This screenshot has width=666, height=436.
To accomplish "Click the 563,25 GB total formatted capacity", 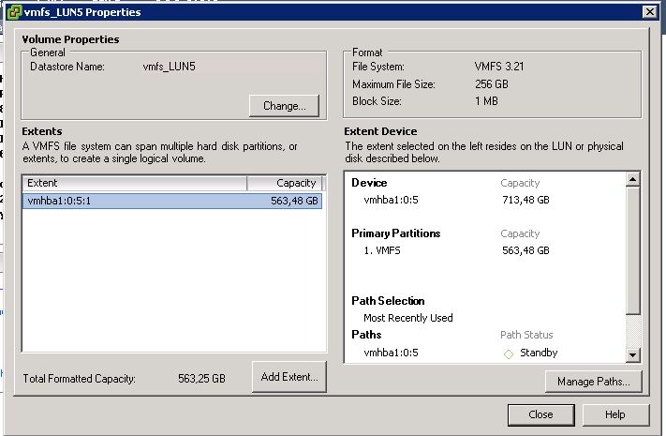I will coord(201,378).
